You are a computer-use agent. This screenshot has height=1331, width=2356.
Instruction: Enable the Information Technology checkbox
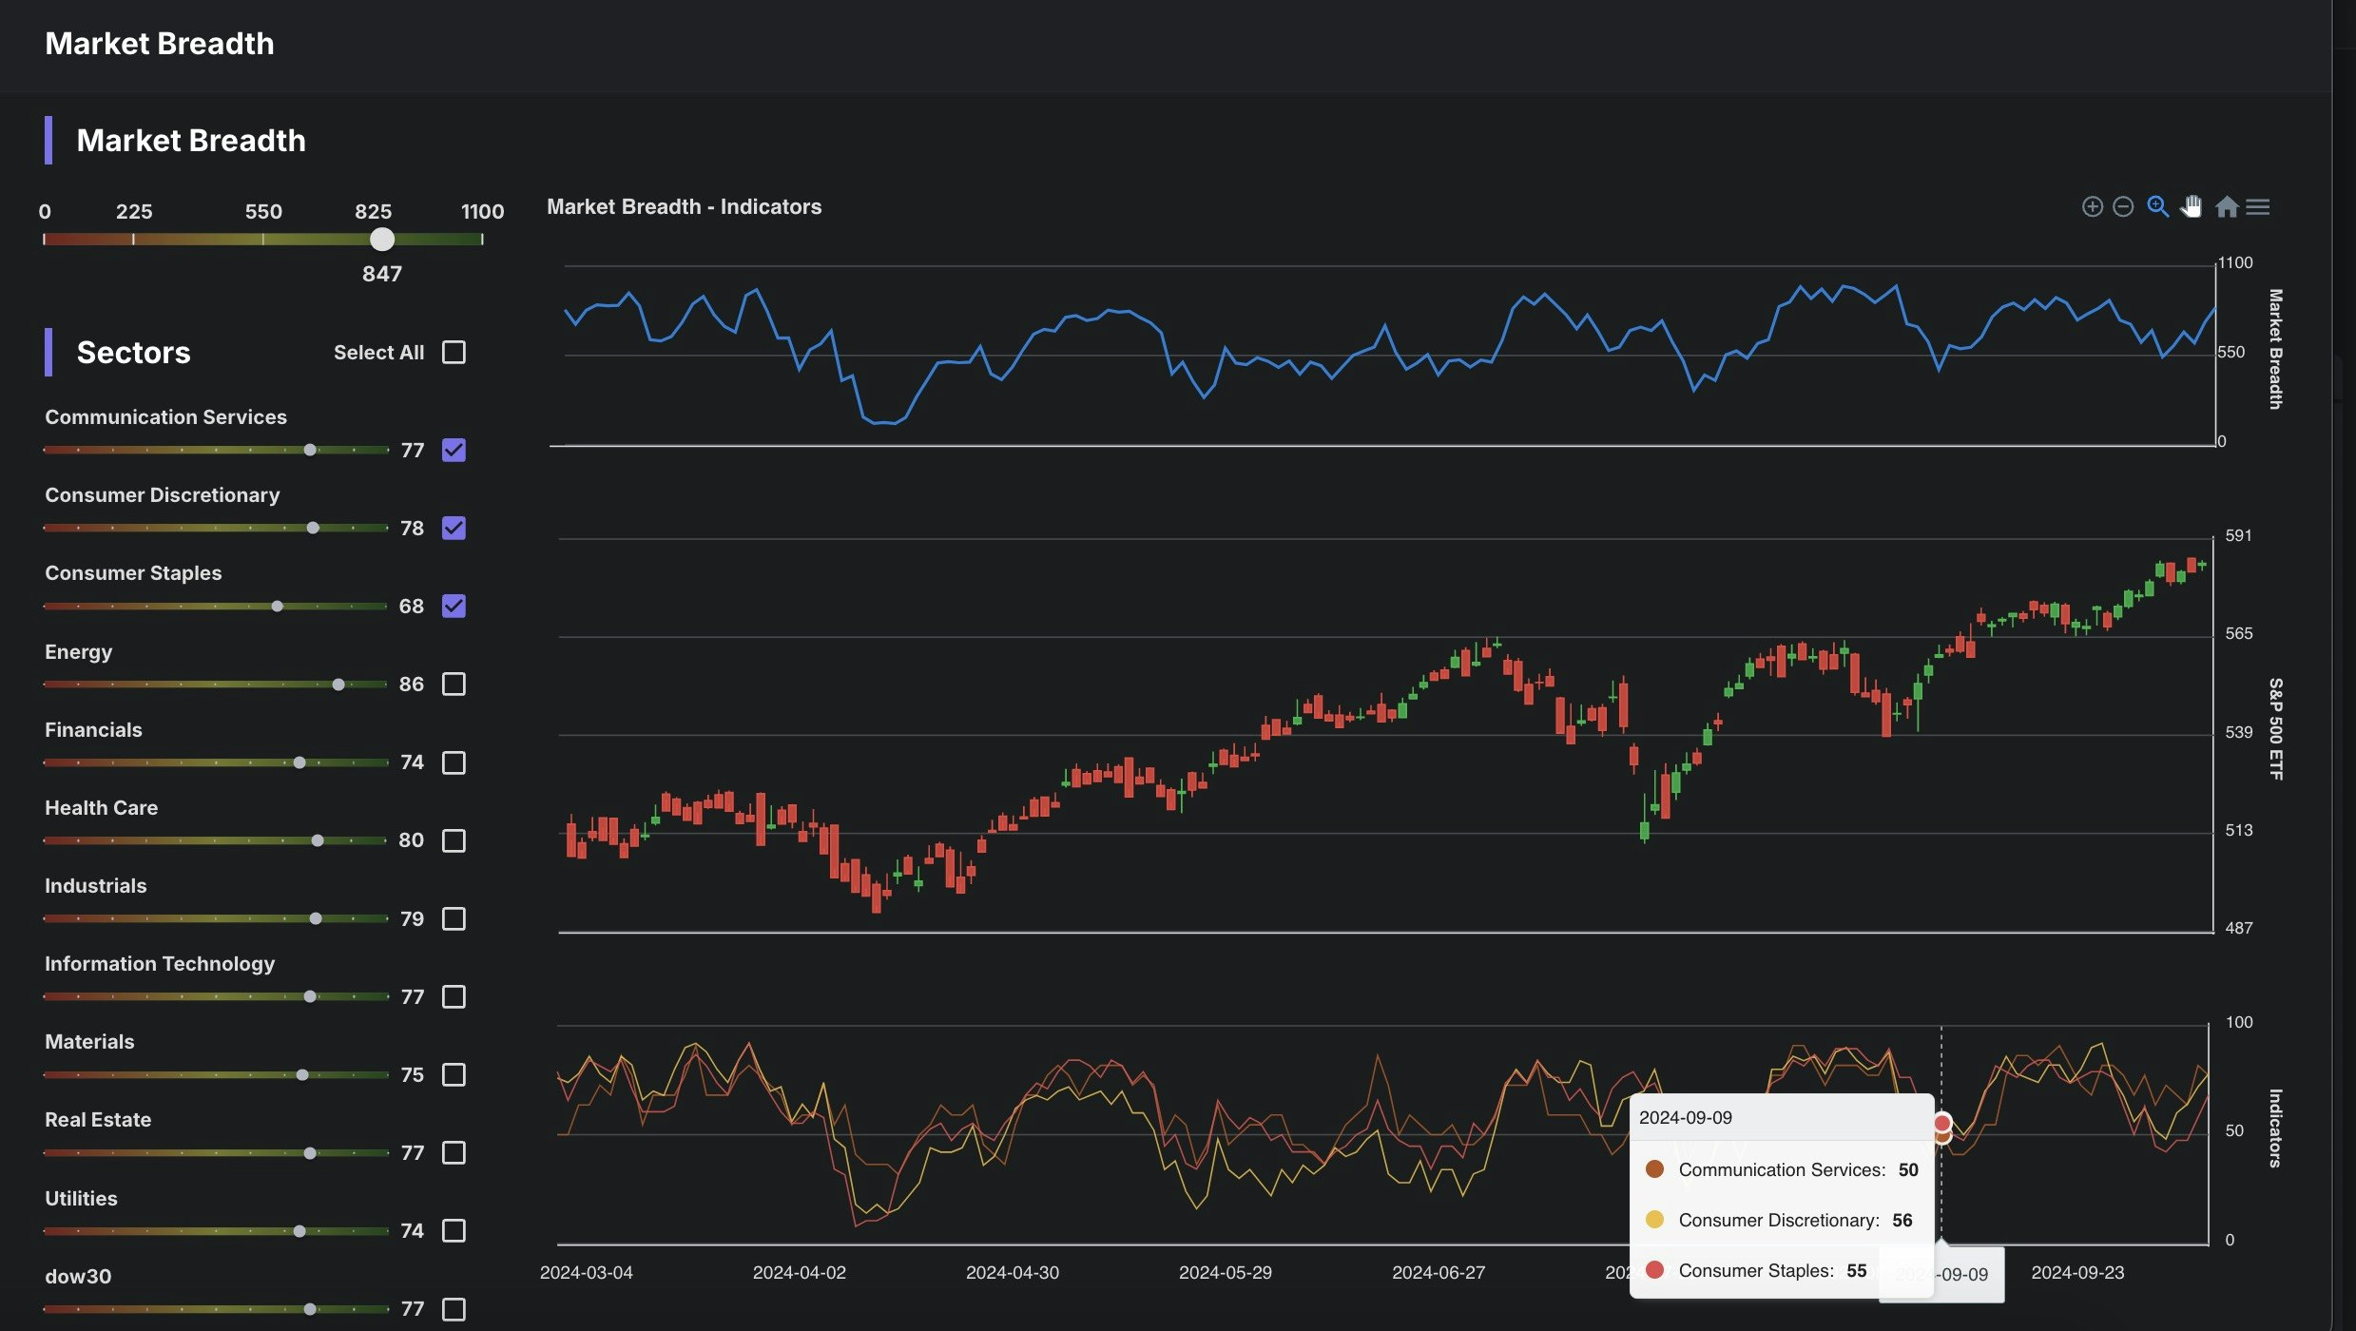454,996
